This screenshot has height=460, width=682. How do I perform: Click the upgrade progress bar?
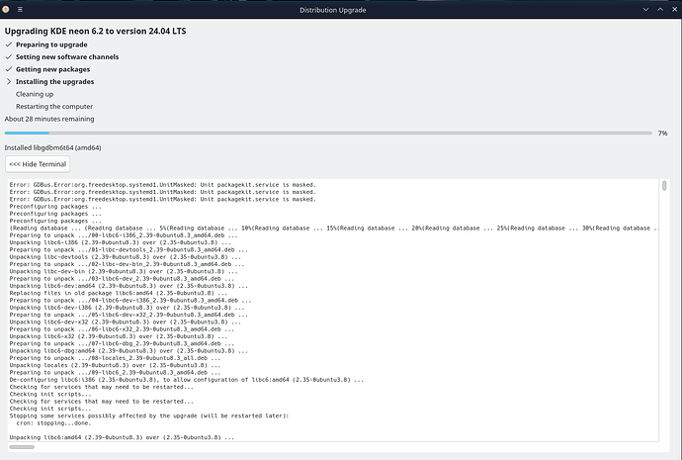pos(328,134)
